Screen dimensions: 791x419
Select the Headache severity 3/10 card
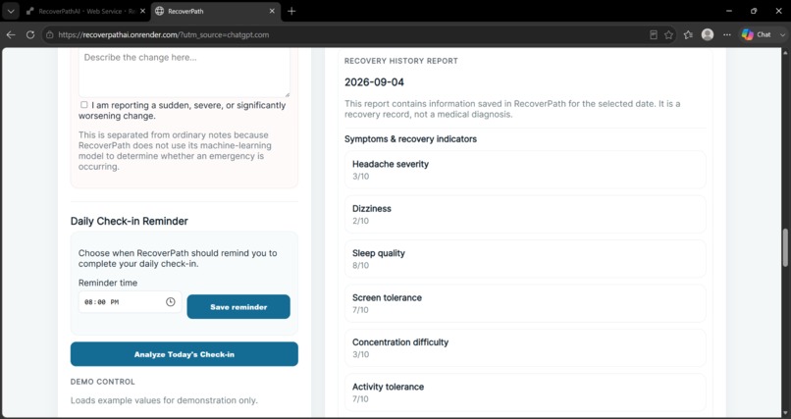click(525, 170)
